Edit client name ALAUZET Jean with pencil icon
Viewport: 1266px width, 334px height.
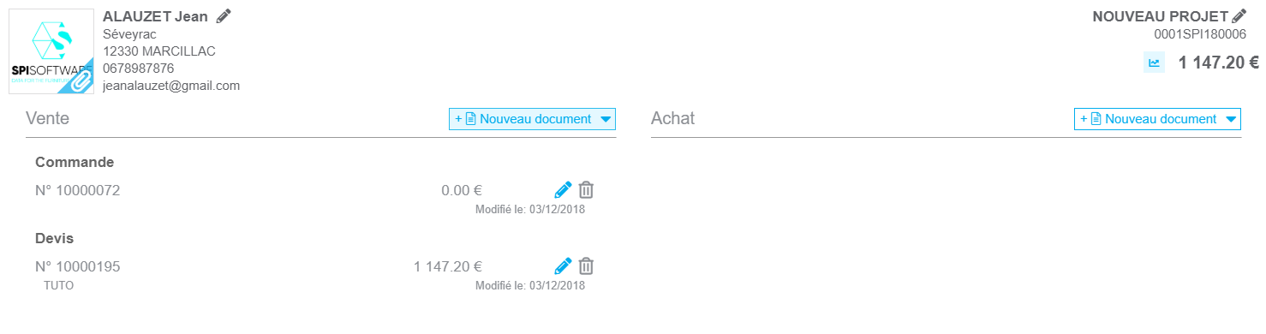(224, 15)
